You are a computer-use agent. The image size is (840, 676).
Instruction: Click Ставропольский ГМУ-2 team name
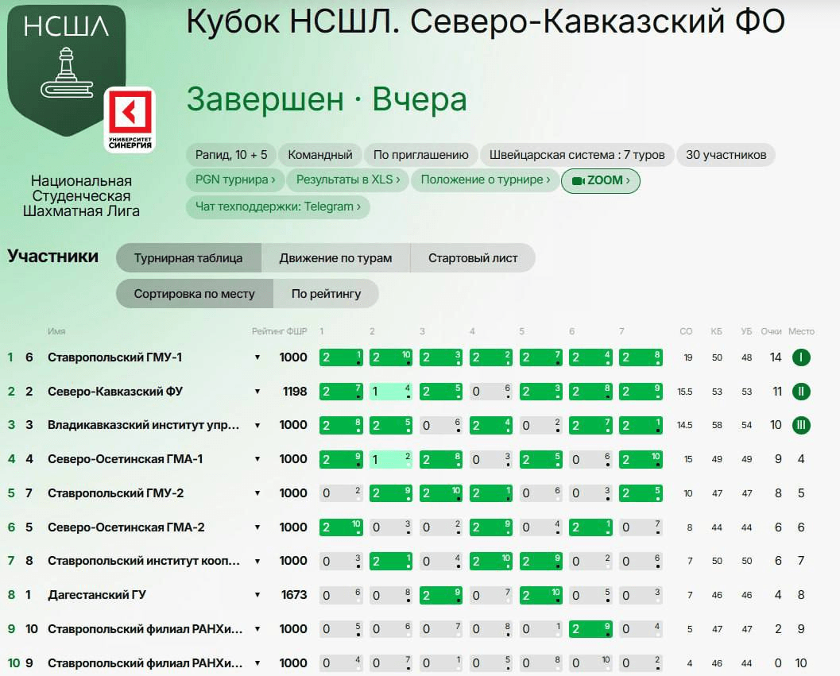[116, 493]
